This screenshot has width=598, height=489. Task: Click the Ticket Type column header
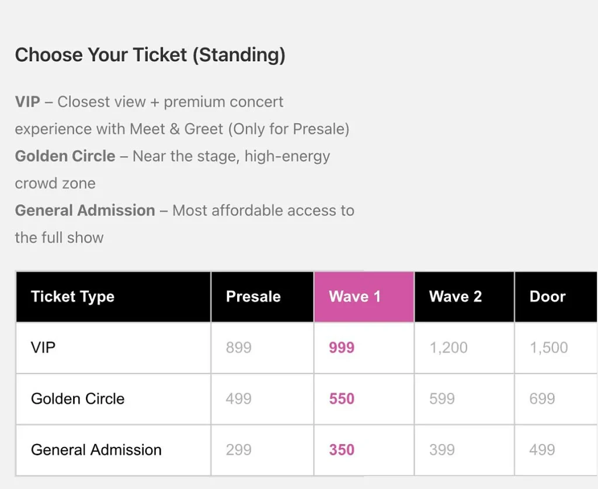[x=73, y=296]
